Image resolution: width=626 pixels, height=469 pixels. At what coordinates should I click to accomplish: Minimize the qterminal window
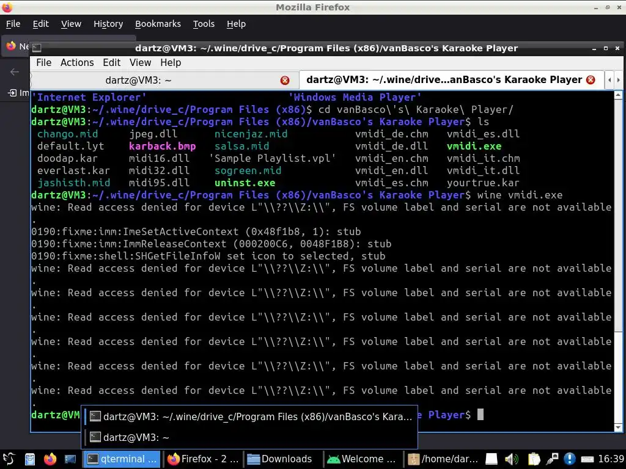click(594, 48)
